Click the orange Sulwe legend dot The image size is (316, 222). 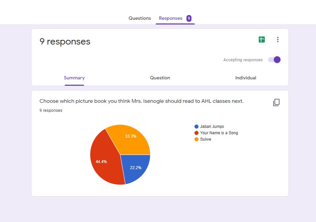pyautogui.click(x=196, y=139)
